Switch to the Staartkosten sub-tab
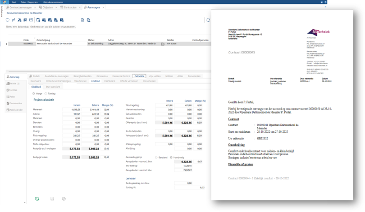Viewport: 365px width, 212px height. [80, 81]
